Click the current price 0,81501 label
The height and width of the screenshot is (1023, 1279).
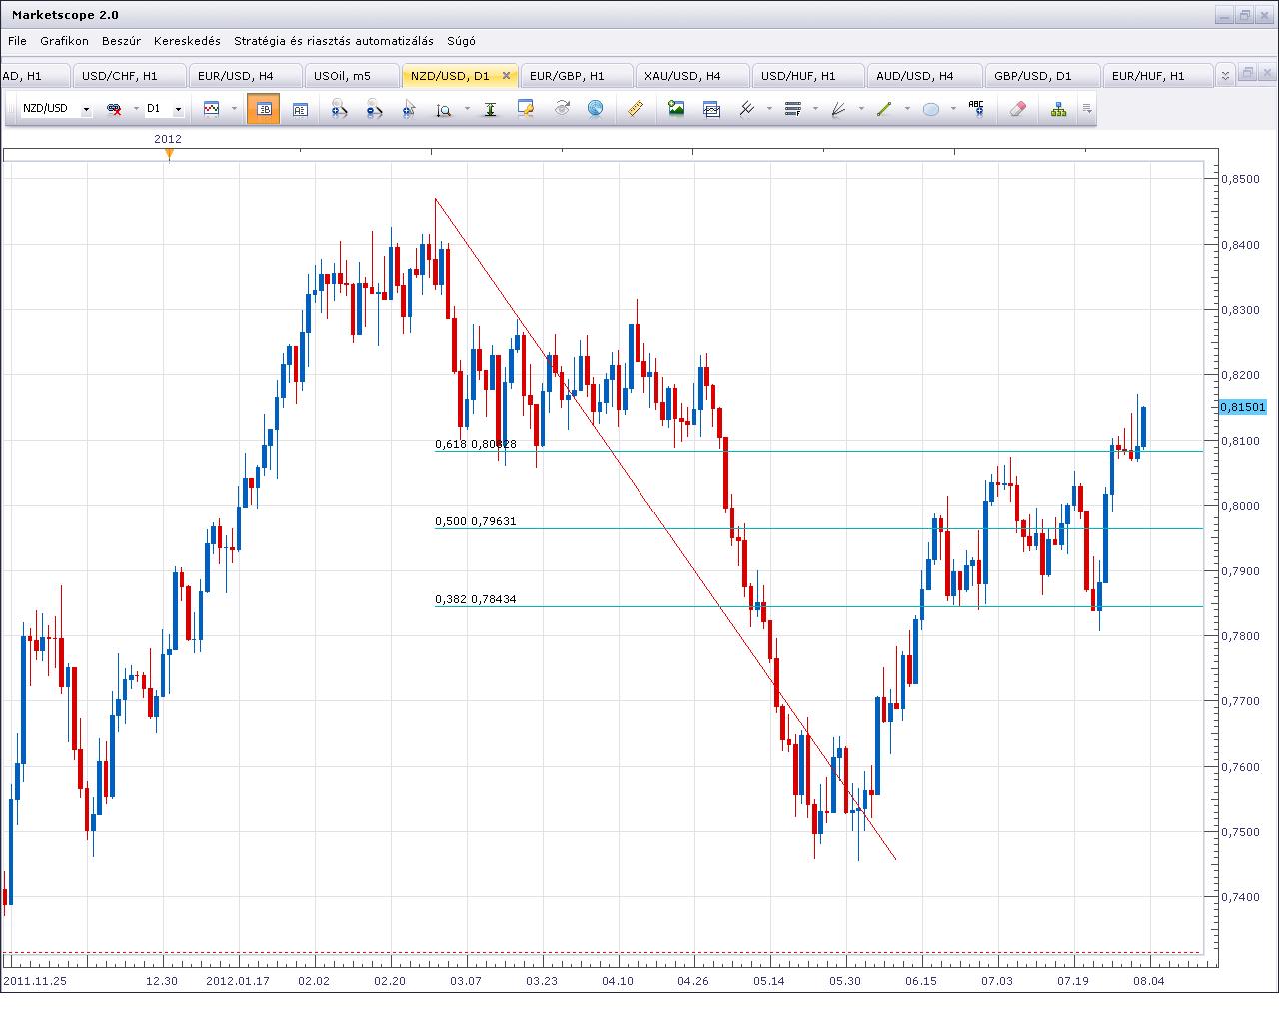click(1243, 407)
